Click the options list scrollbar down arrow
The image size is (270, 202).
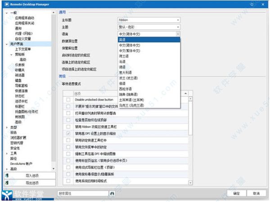point(190,183)
